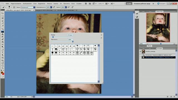Close the redyellow_eyes.jpg document tab
178x100 pixels.
33,10
